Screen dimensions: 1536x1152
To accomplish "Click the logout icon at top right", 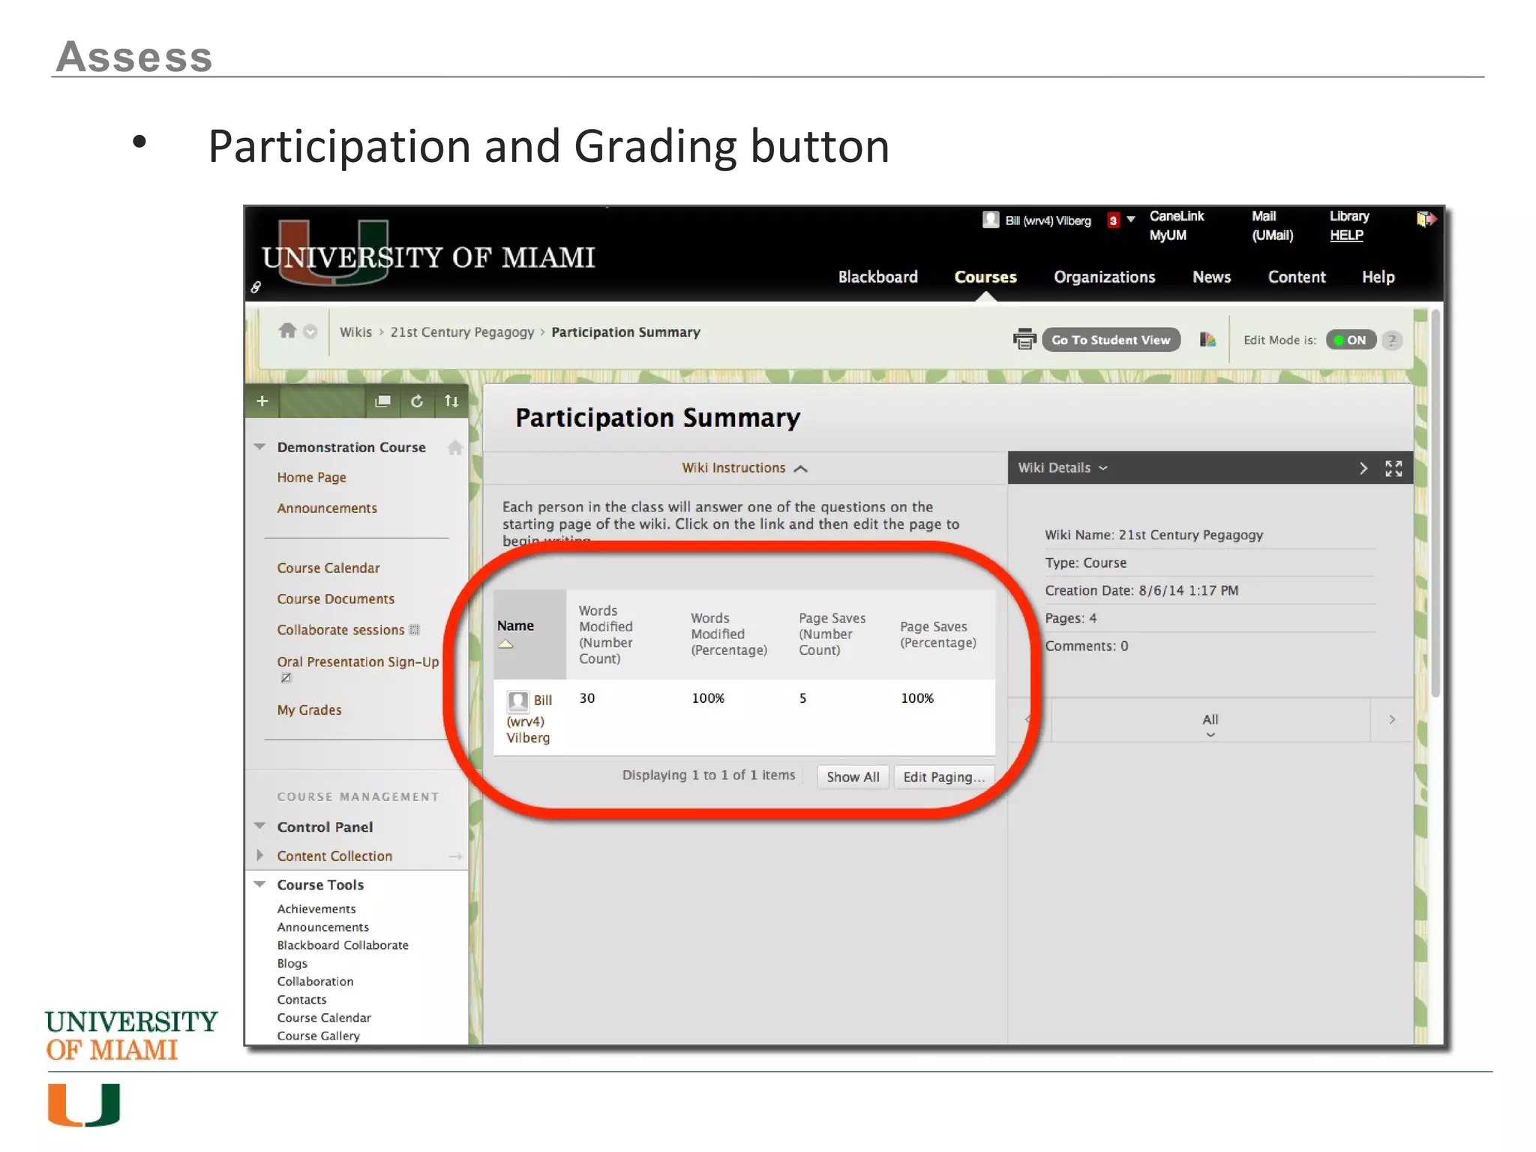I will click(1426, 219).
